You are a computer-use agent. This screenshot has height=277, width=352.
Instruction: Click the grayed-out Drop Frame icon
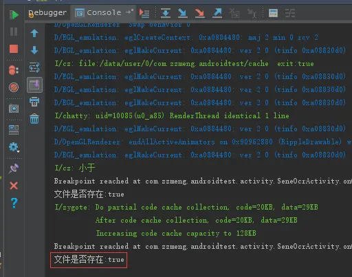click(x=234, y=13)
